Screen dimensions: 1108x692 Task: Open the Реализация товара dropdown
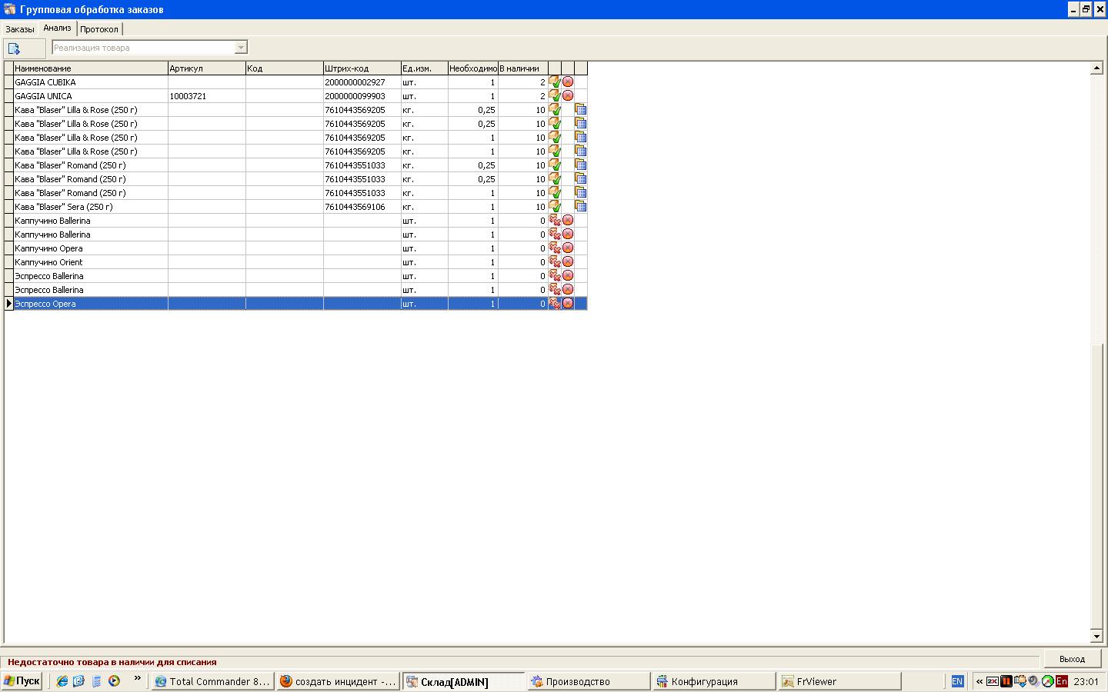coord(240,48)
